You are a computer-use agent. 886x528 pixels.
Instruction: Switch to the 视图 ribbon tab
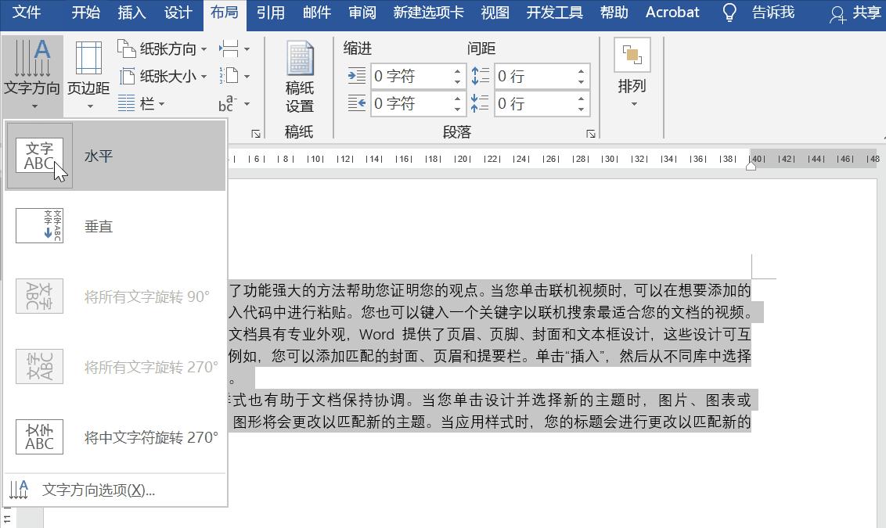[x=495, y=13]
